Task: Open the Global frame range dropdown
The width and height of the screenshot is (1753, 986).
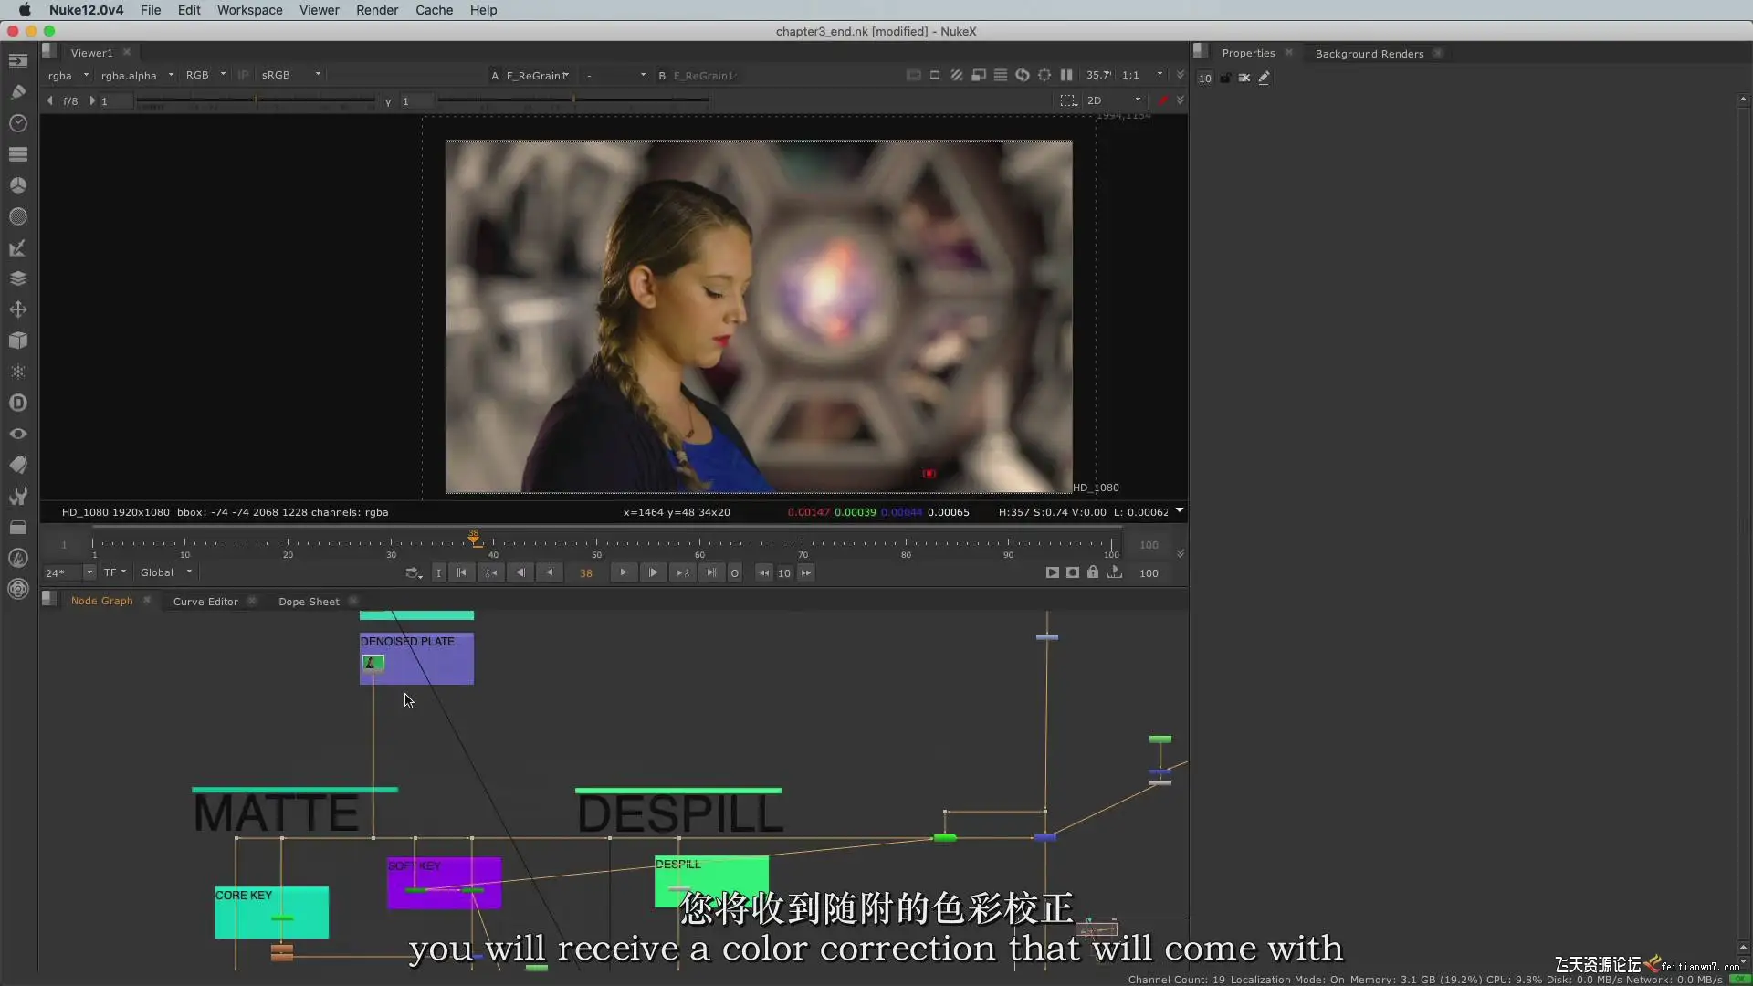Action: [165, 572]
